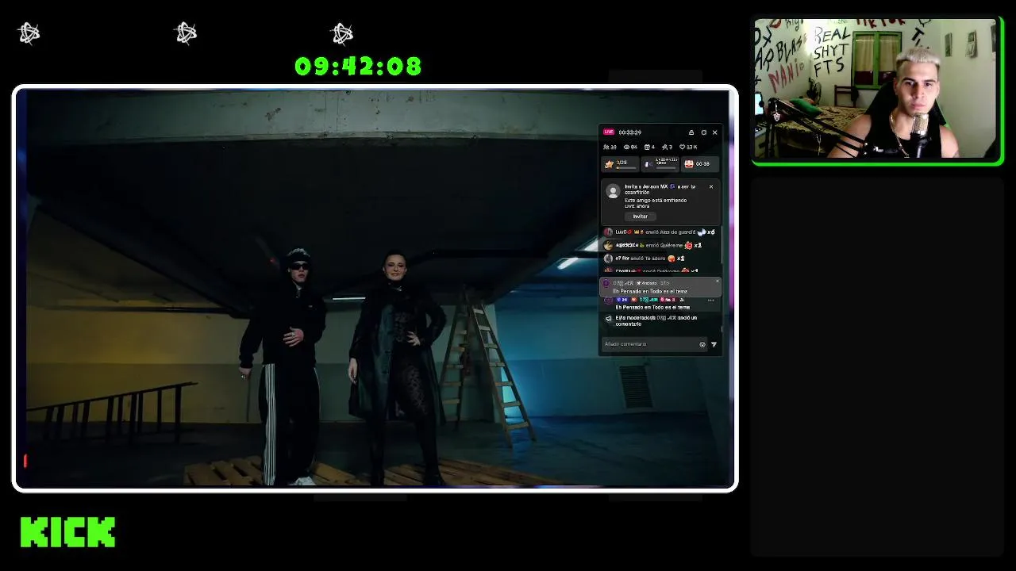Click the send arrow icon by the comment box
Image resolution: width=1016 pixels, height=571 pixels.
point(714,344)
